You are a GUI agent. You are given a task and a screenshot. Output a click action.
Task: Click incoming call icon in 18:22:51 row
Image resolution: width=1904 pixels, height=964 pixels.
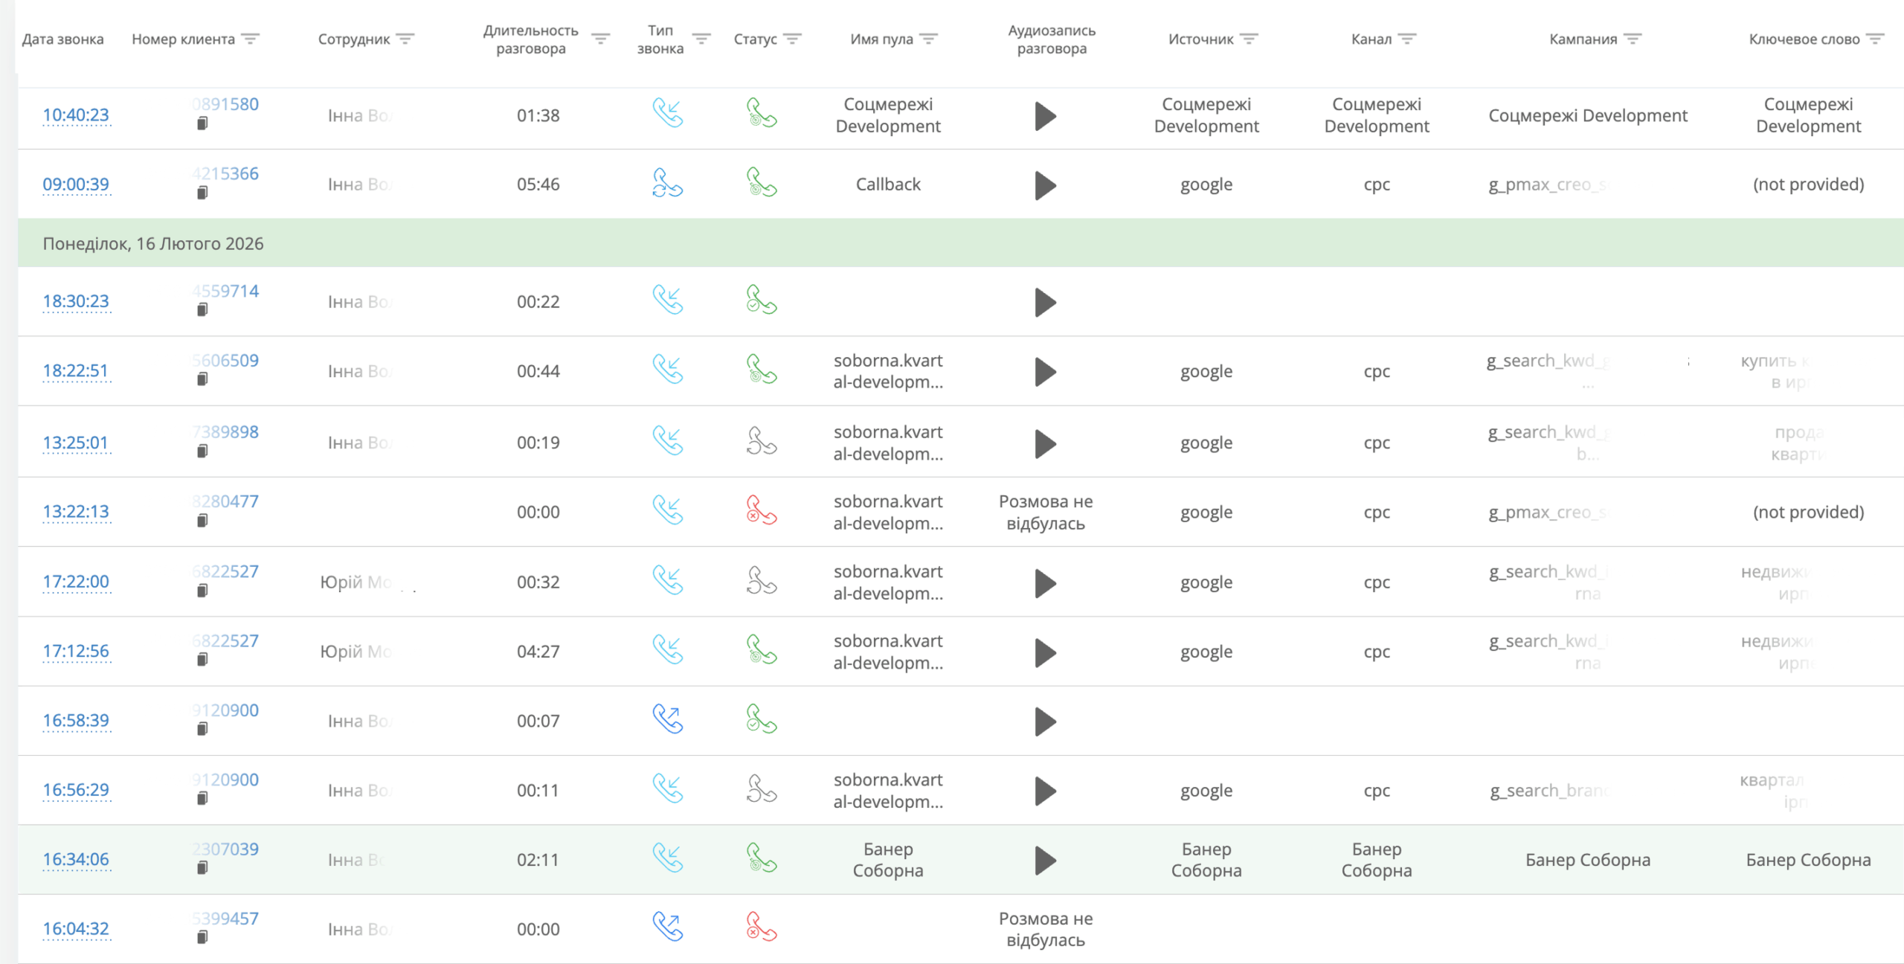pyautogui.click(x=667, y=370)
